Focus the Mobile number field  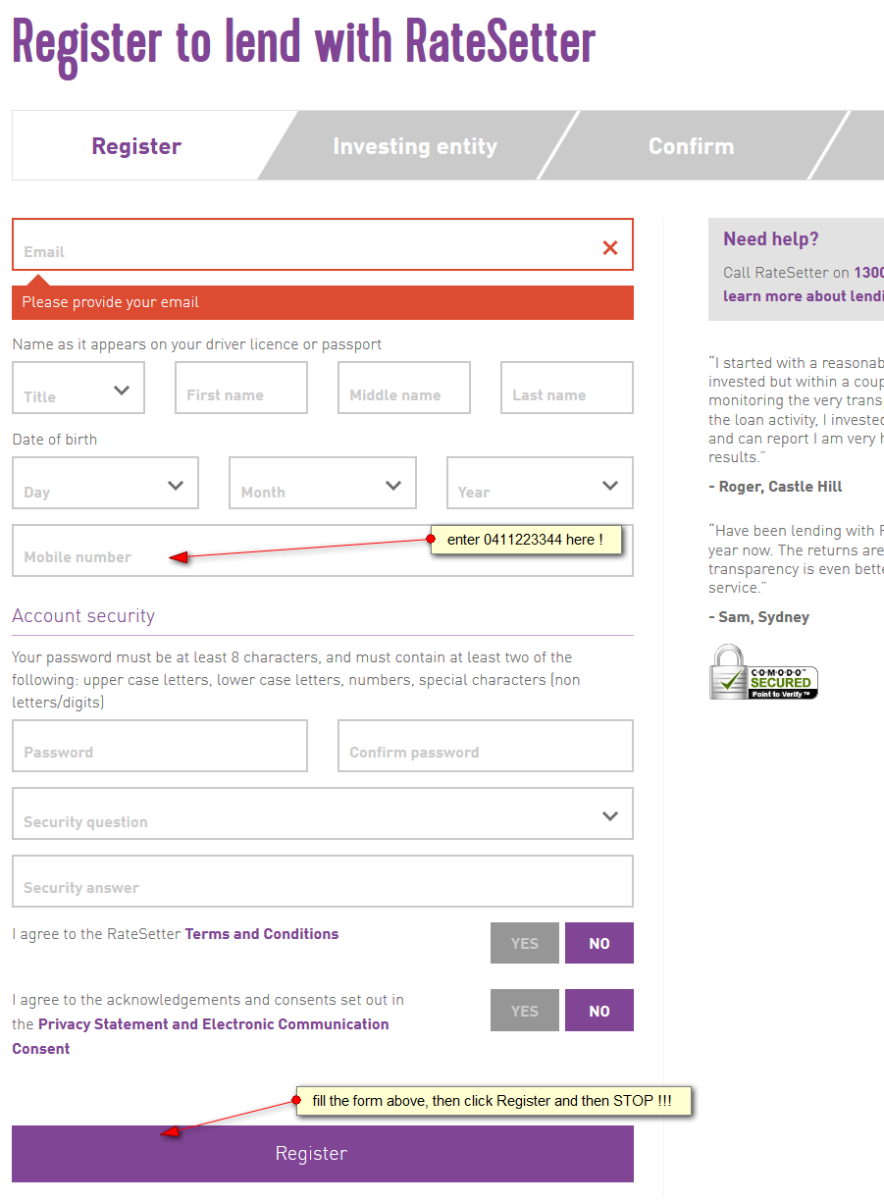tap(323, 550)
